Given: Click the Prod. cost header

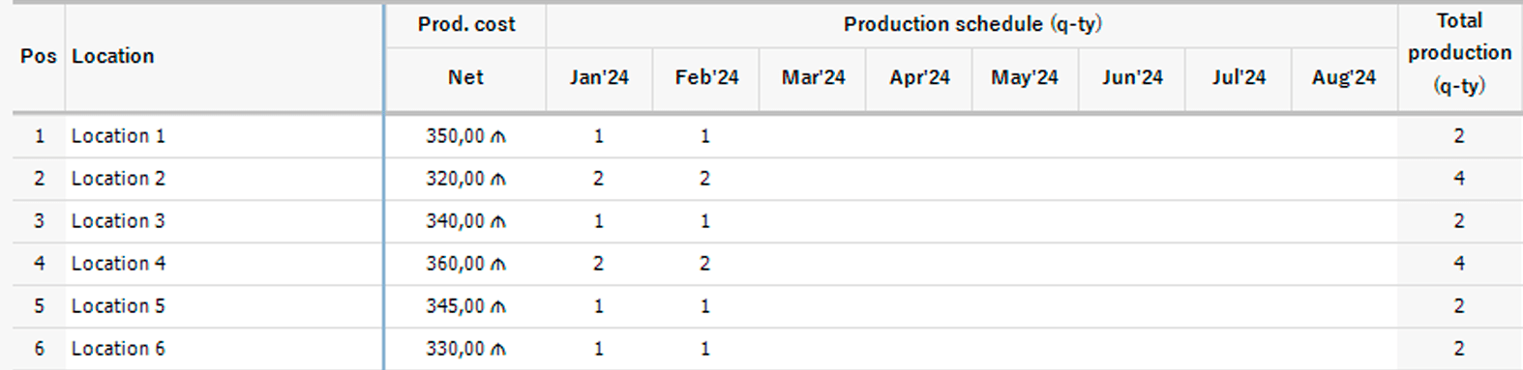Looking at the screenshot, I should point(466,24).
